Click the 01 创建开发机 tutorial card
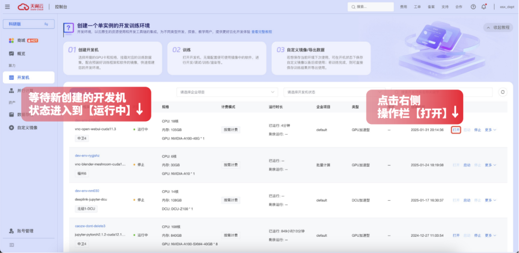 (x=112, y=58)
